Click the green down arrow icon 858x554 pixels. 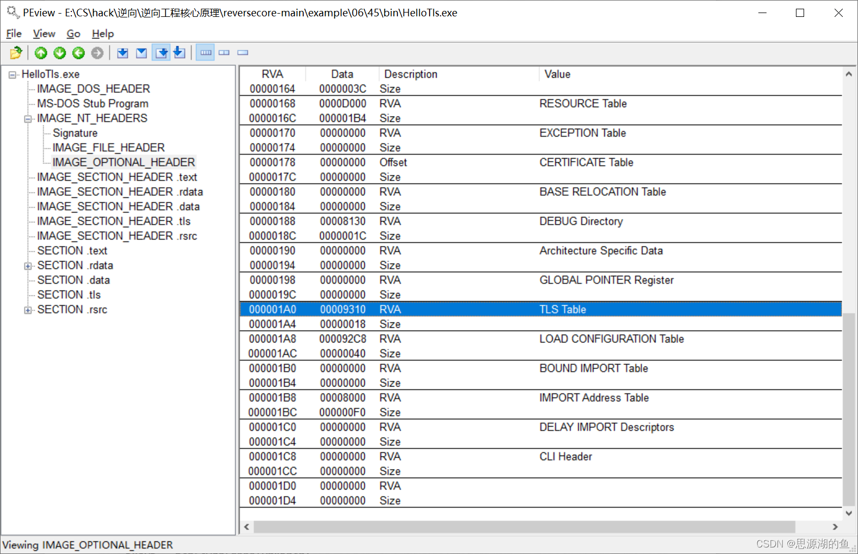[60, 53]
